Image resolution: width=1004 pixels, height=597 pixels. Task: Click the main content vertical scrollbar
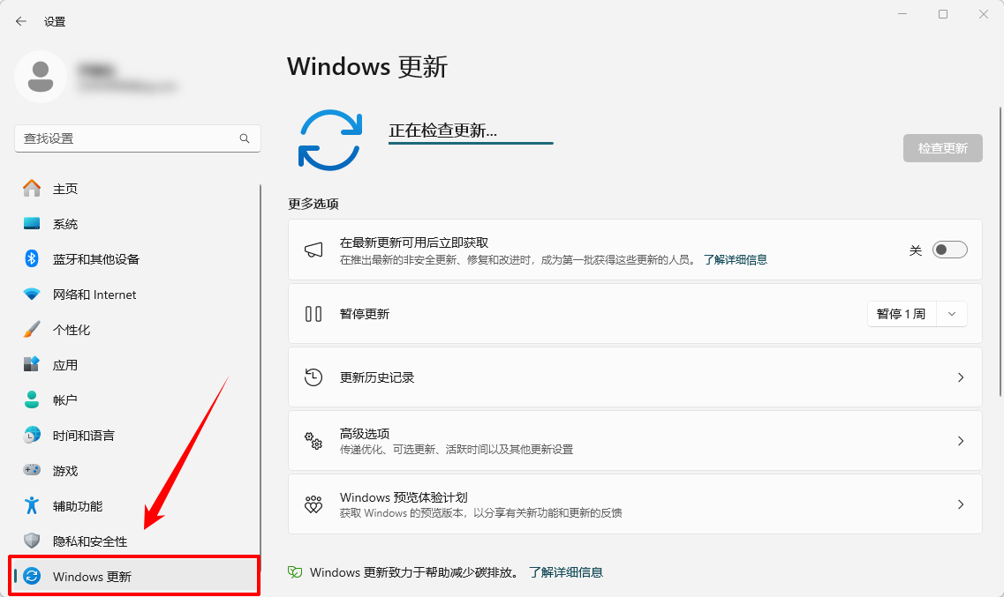click(1000, 252)
